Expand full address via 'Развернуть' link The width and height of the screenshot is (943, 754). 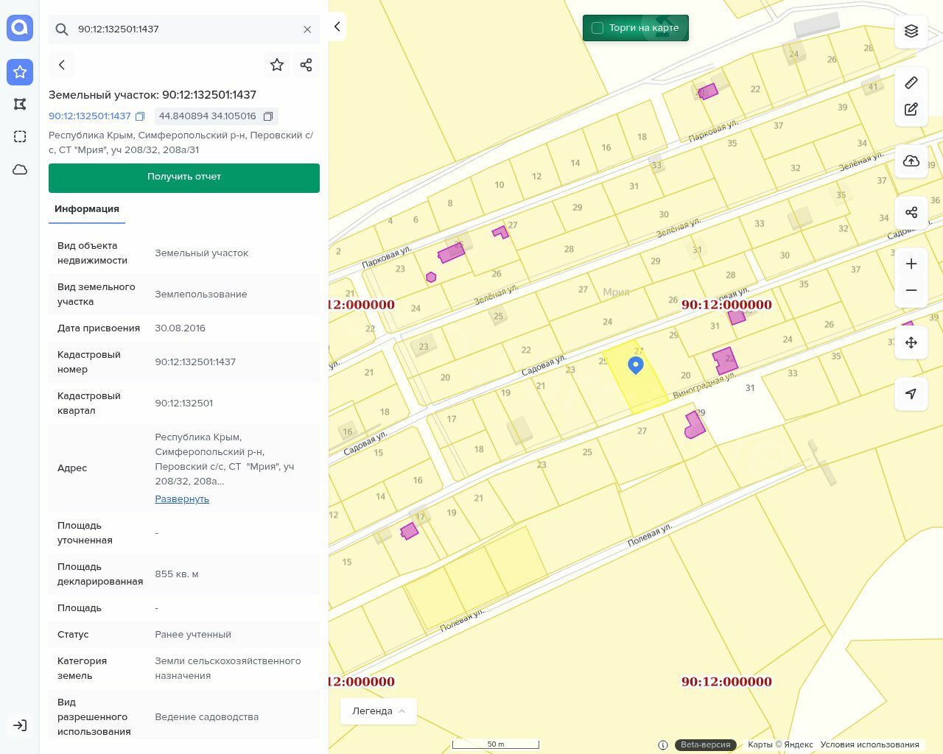click(x=182, y=499)
